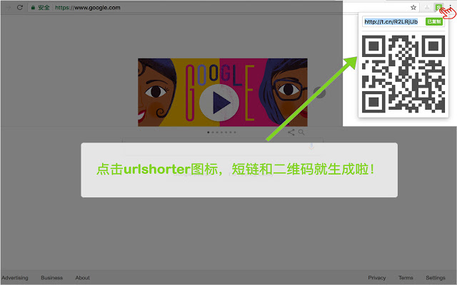The width and height of the screenshot is (457, 285).
Task: Click the 安全 secure label
Action: pyautogui.click(x=44, y=8)
